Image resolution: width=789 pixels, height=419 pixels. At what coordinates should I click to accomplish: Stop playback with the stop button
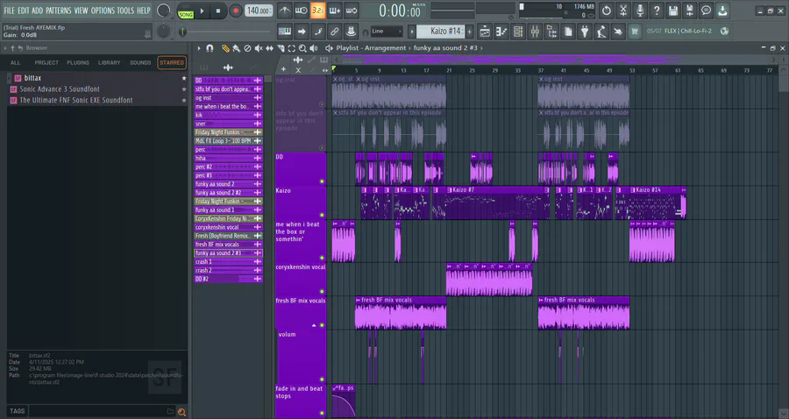click(x=218, y=11)
